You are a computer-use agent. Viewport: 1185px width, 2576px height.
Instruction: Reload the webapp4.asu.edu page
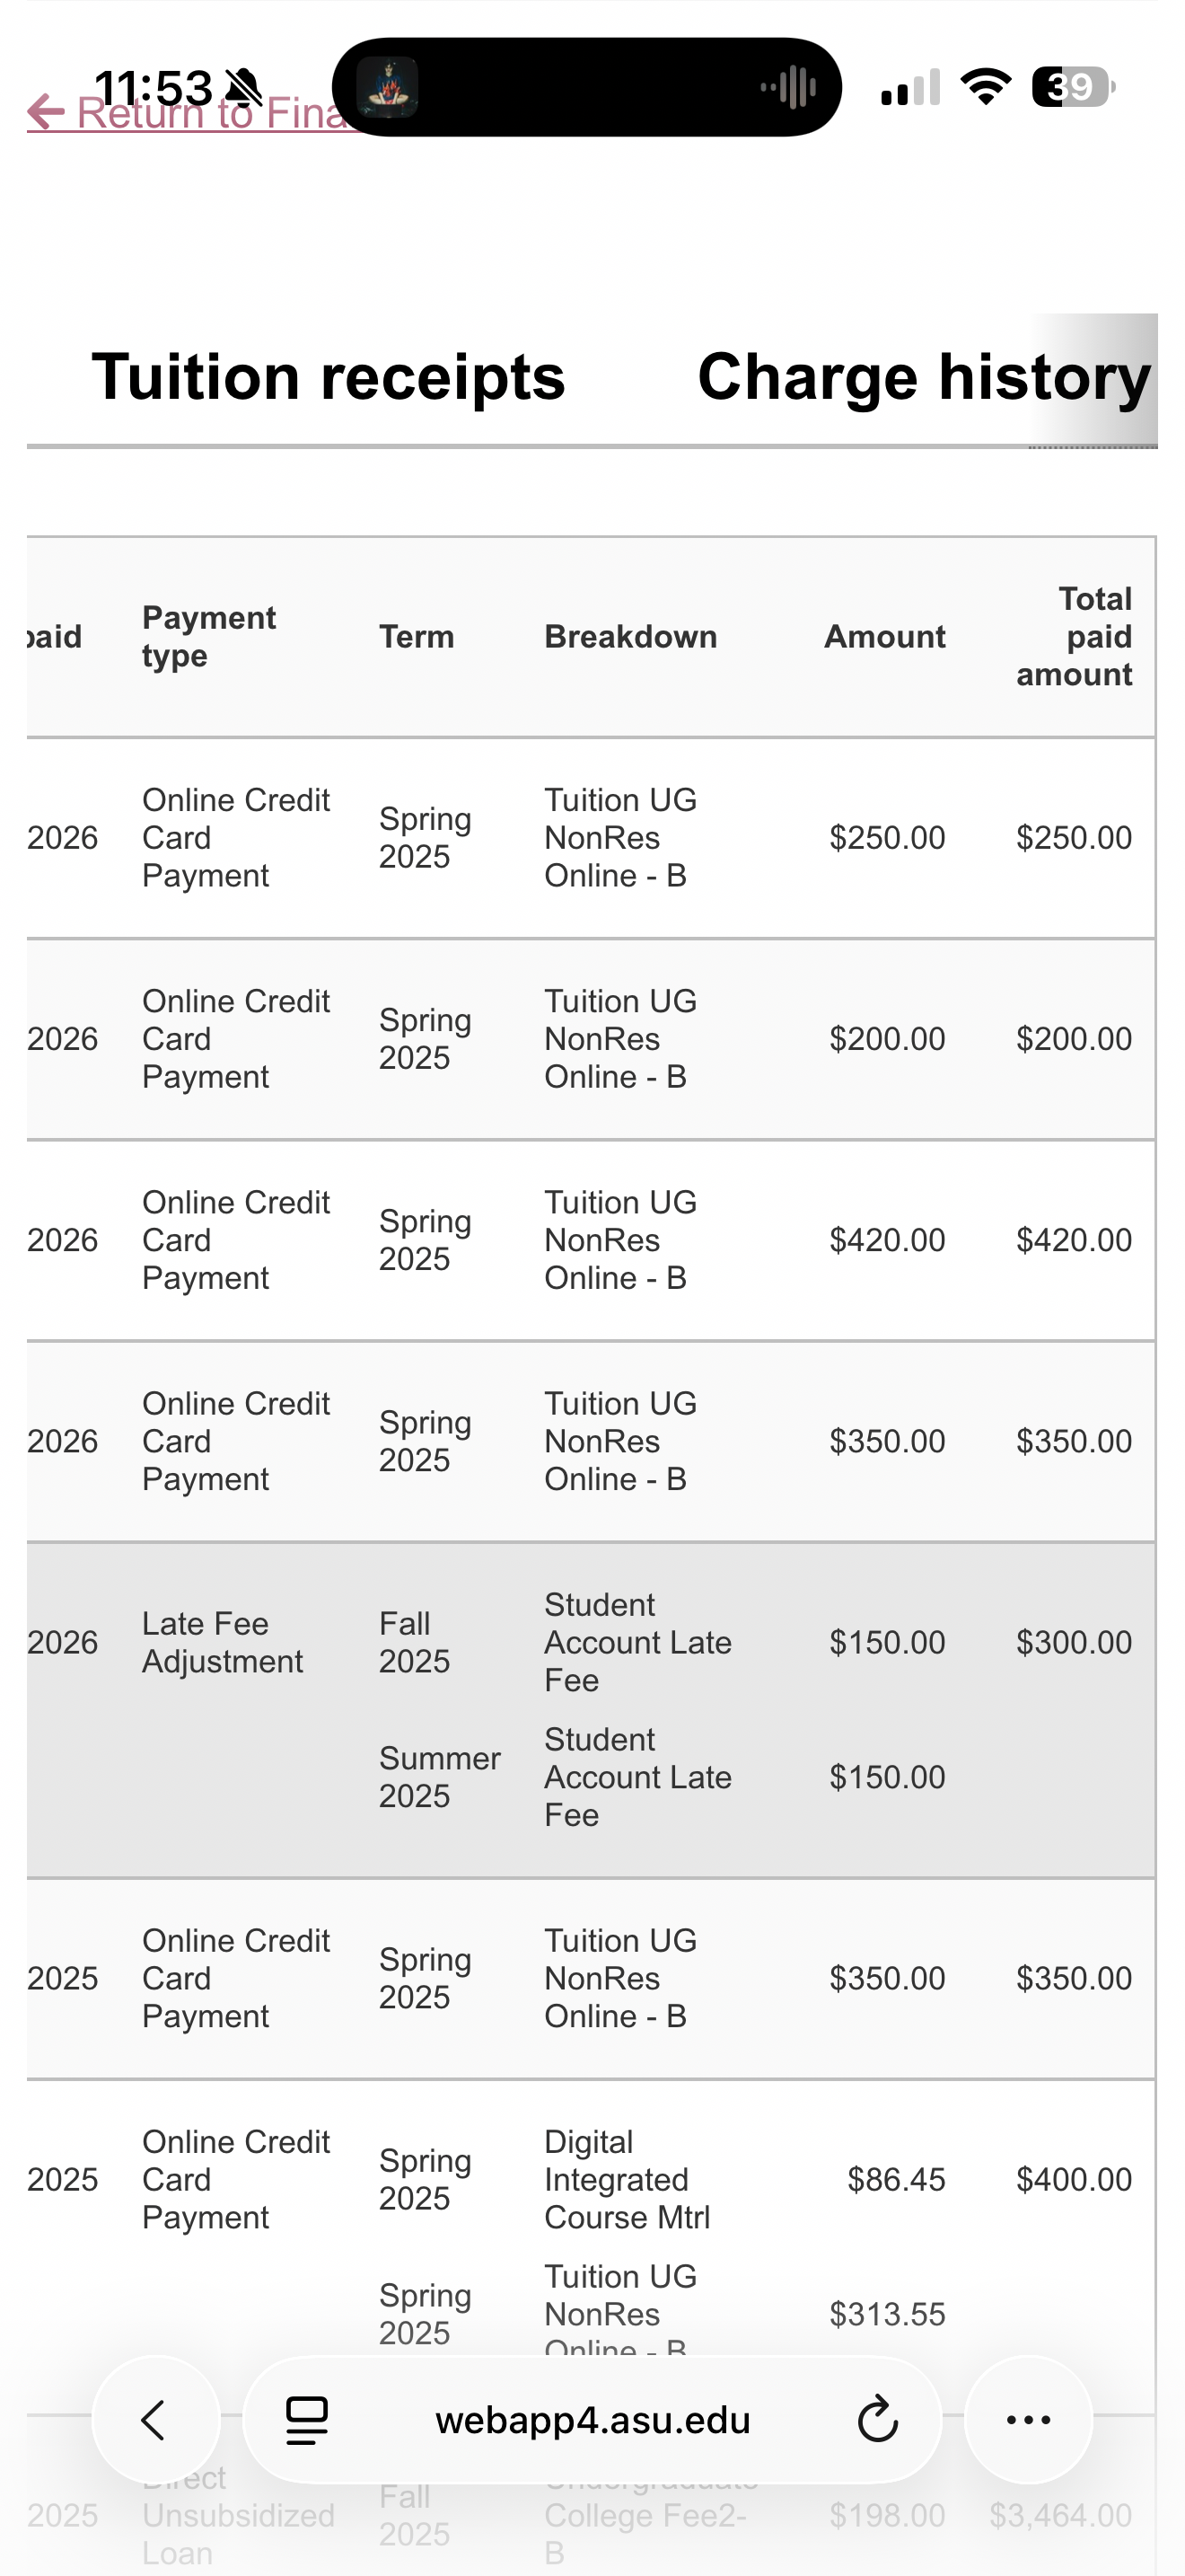point(877,2420)
